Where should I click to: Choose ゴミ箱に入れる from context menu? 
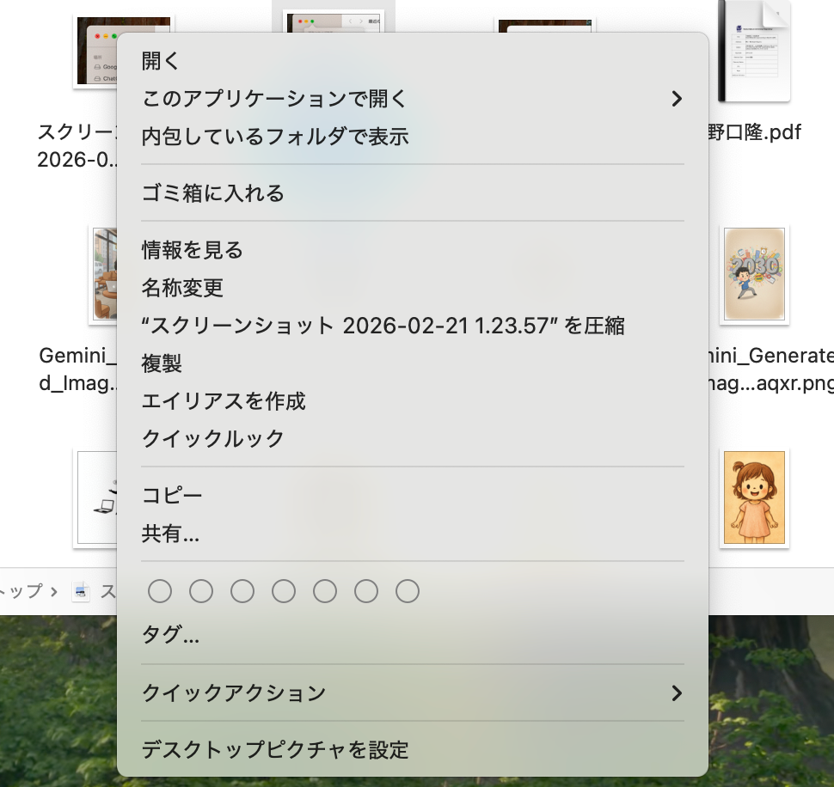coord(212,193)
